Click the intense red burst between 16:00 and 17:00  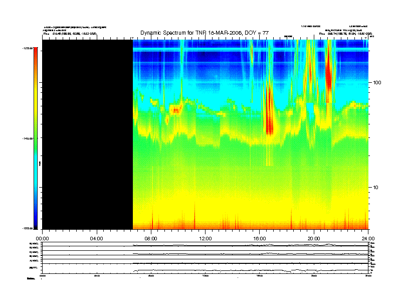(x=269, y=111)
